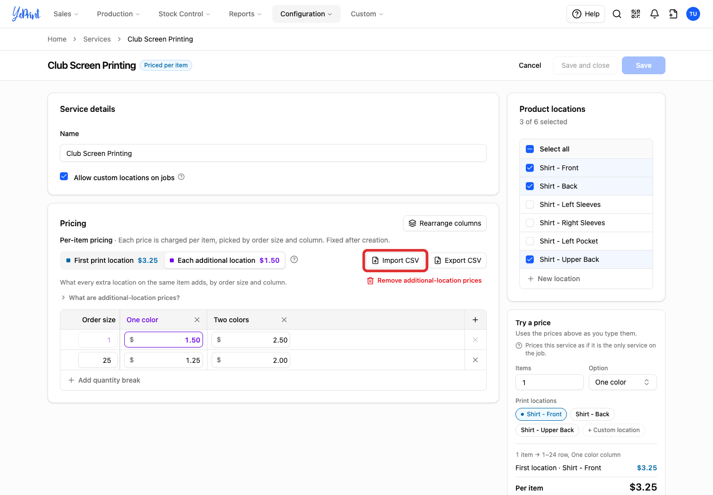Select Shirt - Front print location chip
The width and height of the screenshot is (713, 495).
(541, 414)
